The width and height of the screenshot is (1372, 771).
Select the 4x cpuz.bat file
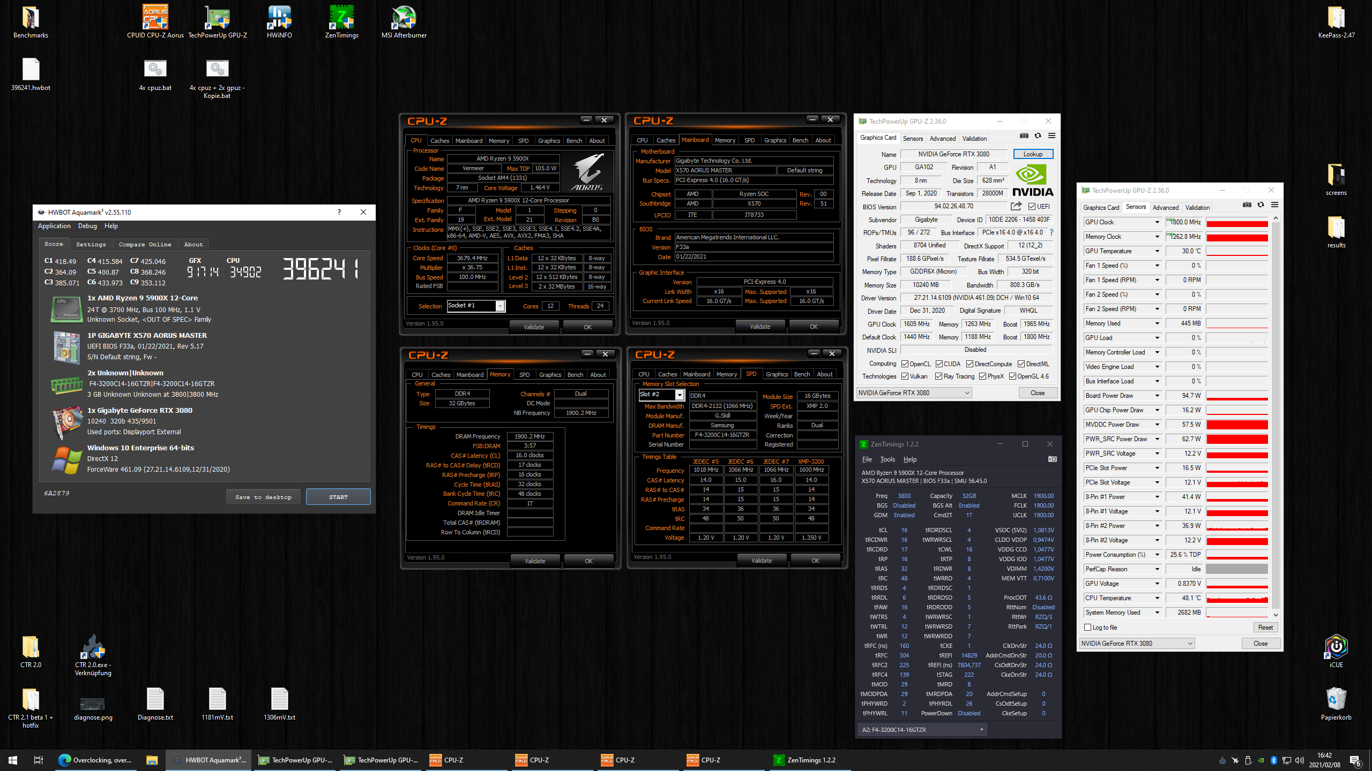(x=155, y=74)
